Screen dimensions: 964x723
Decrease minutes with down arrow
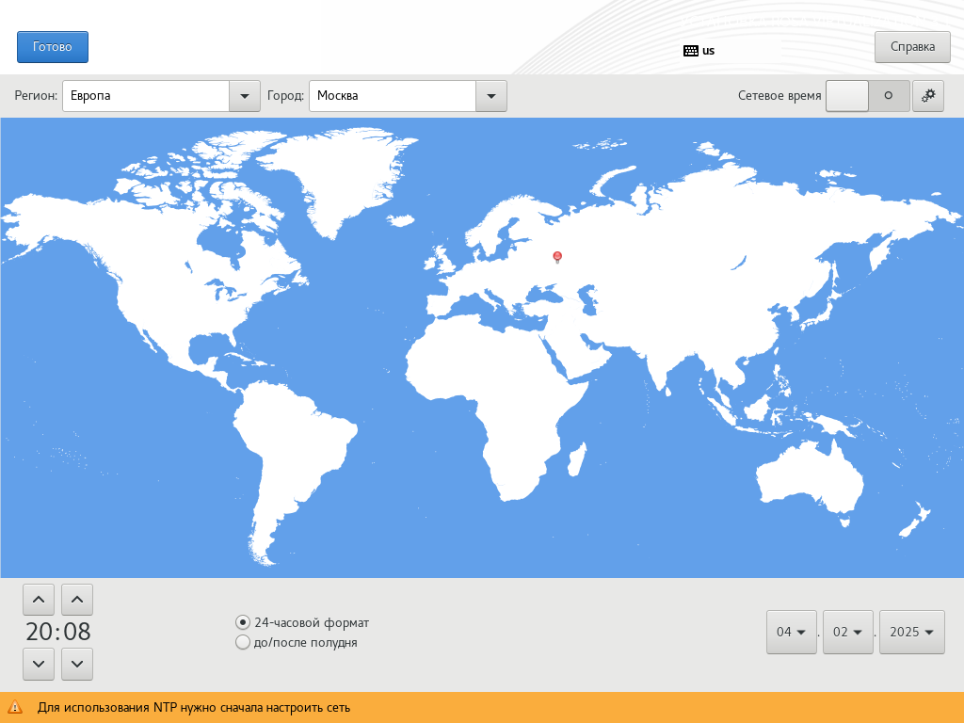(x=77, y=664)
